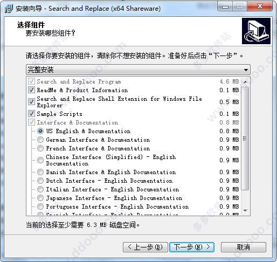Screen dimensions: 277x262
Task: Click the 0.8 MB size beside US English
Action: [x=229, y=131]
